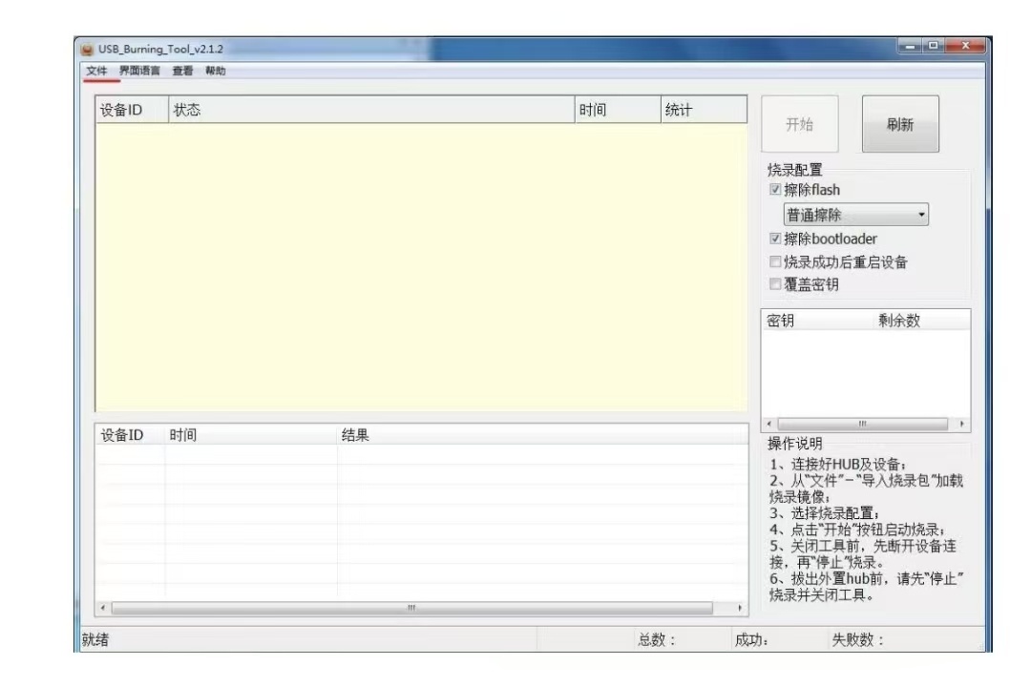This screenshot has height=687, width=1031.
Task: Open the 帮助 menu
Action: [x=216, y=72]
